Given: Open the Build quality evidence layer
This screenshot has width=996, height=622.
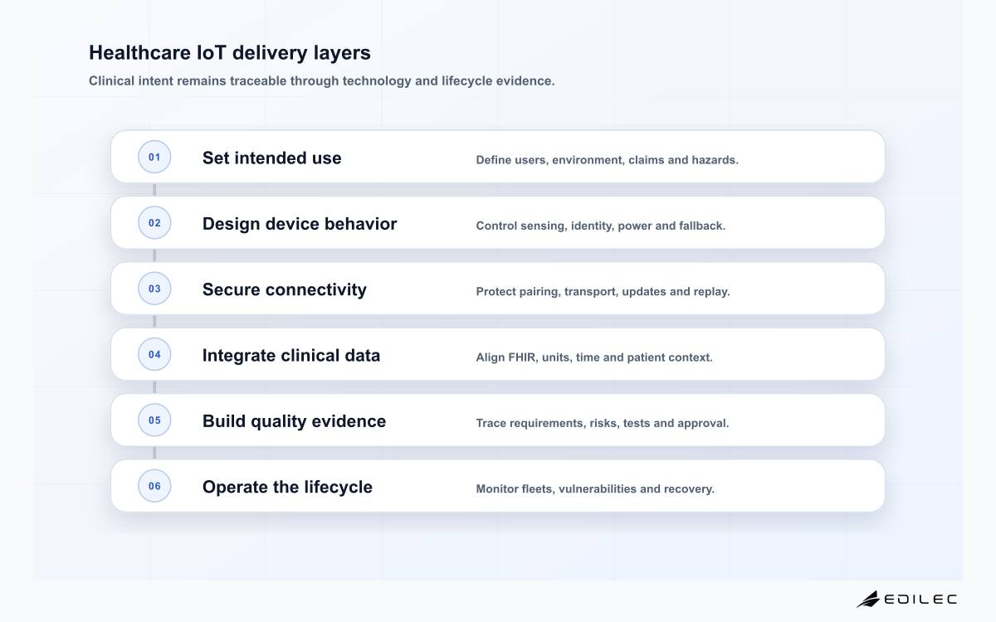Looking at the screenshot, I should [x=498, y=420].
